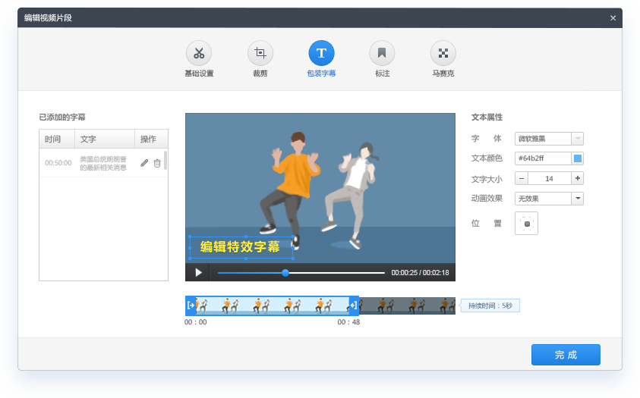
Task: Click the left timeline clip handle
Action: point(191,306)
